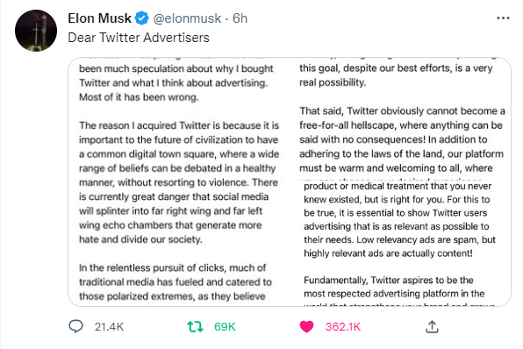Click the 362.1K likes count
This screenshot has height=349, width=523.
343,327
